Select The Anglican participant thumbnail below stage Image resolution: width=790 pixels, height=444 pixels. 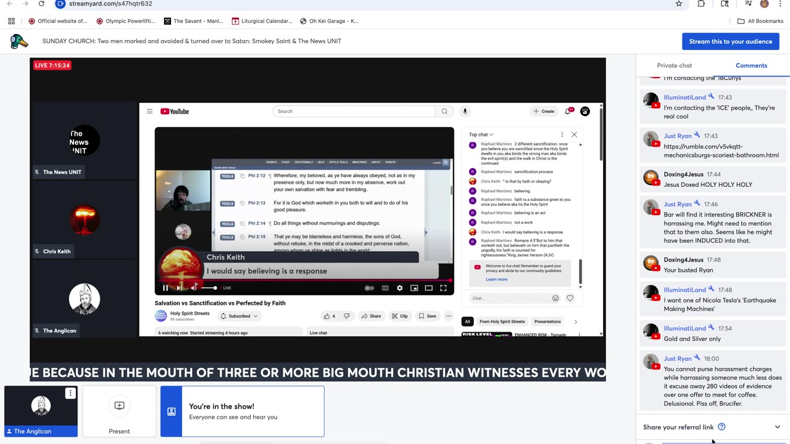pyautogui.click(x=41, y=411)
